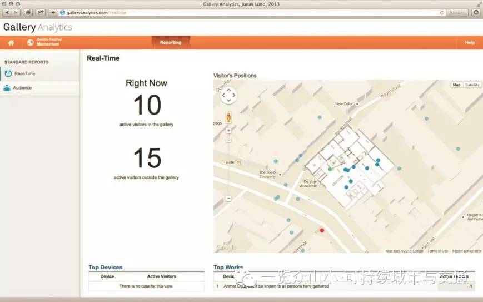Click the Visitor's Positions heading
Screen dimensions: 483x302
pyautogui.click(x=235, y=76)
